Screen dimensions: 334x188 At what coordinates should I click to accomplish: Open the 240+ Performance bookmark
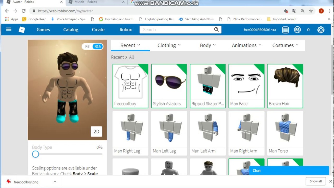click(x=245, y=19)
